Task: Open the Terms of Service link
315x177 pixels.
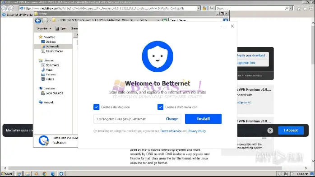Action: (171, 131)
